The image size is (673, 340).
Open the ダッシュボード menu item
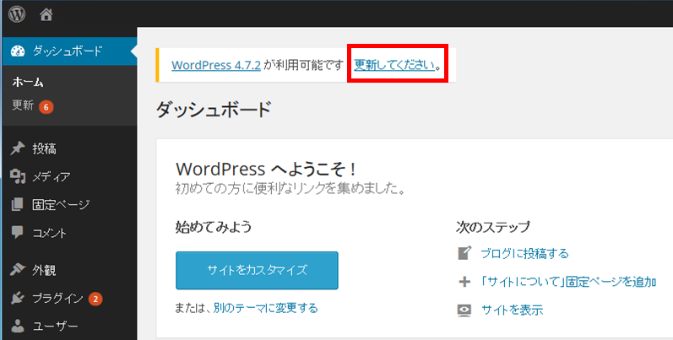(x=69, y=51)
